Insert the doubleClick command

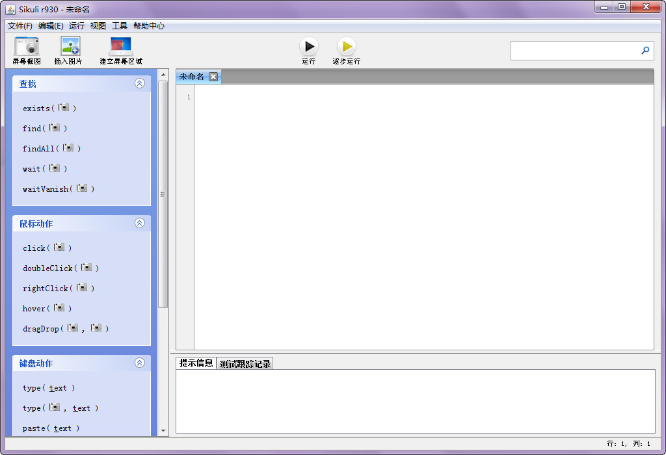[60, 268]
